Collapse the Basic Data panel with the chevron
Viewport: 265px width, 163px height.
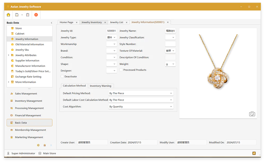(51, 23)
